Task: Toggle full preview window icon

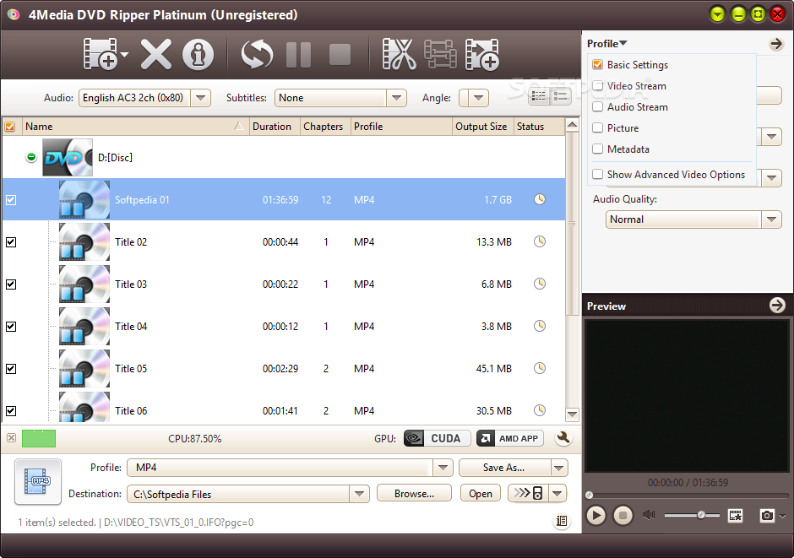Action: (735, 516)
